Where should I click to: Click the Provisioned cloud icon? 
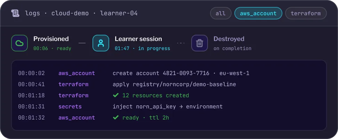click(x=19, y=43)
